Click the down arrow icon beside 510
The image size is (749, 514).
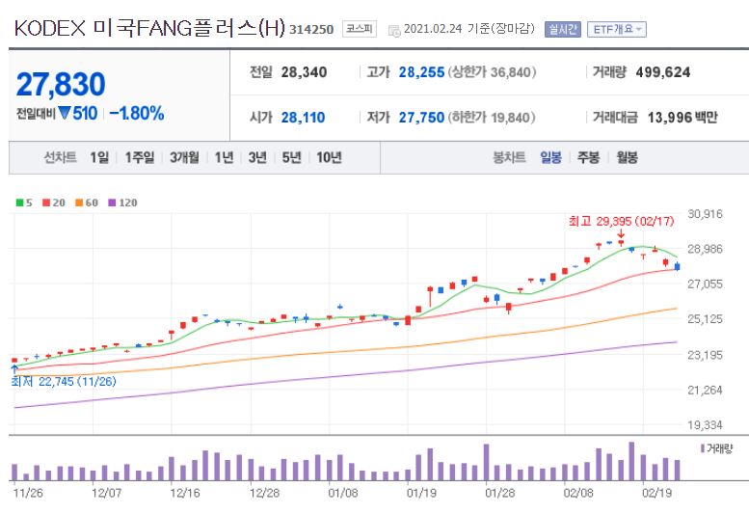click(x=65, y=114)
